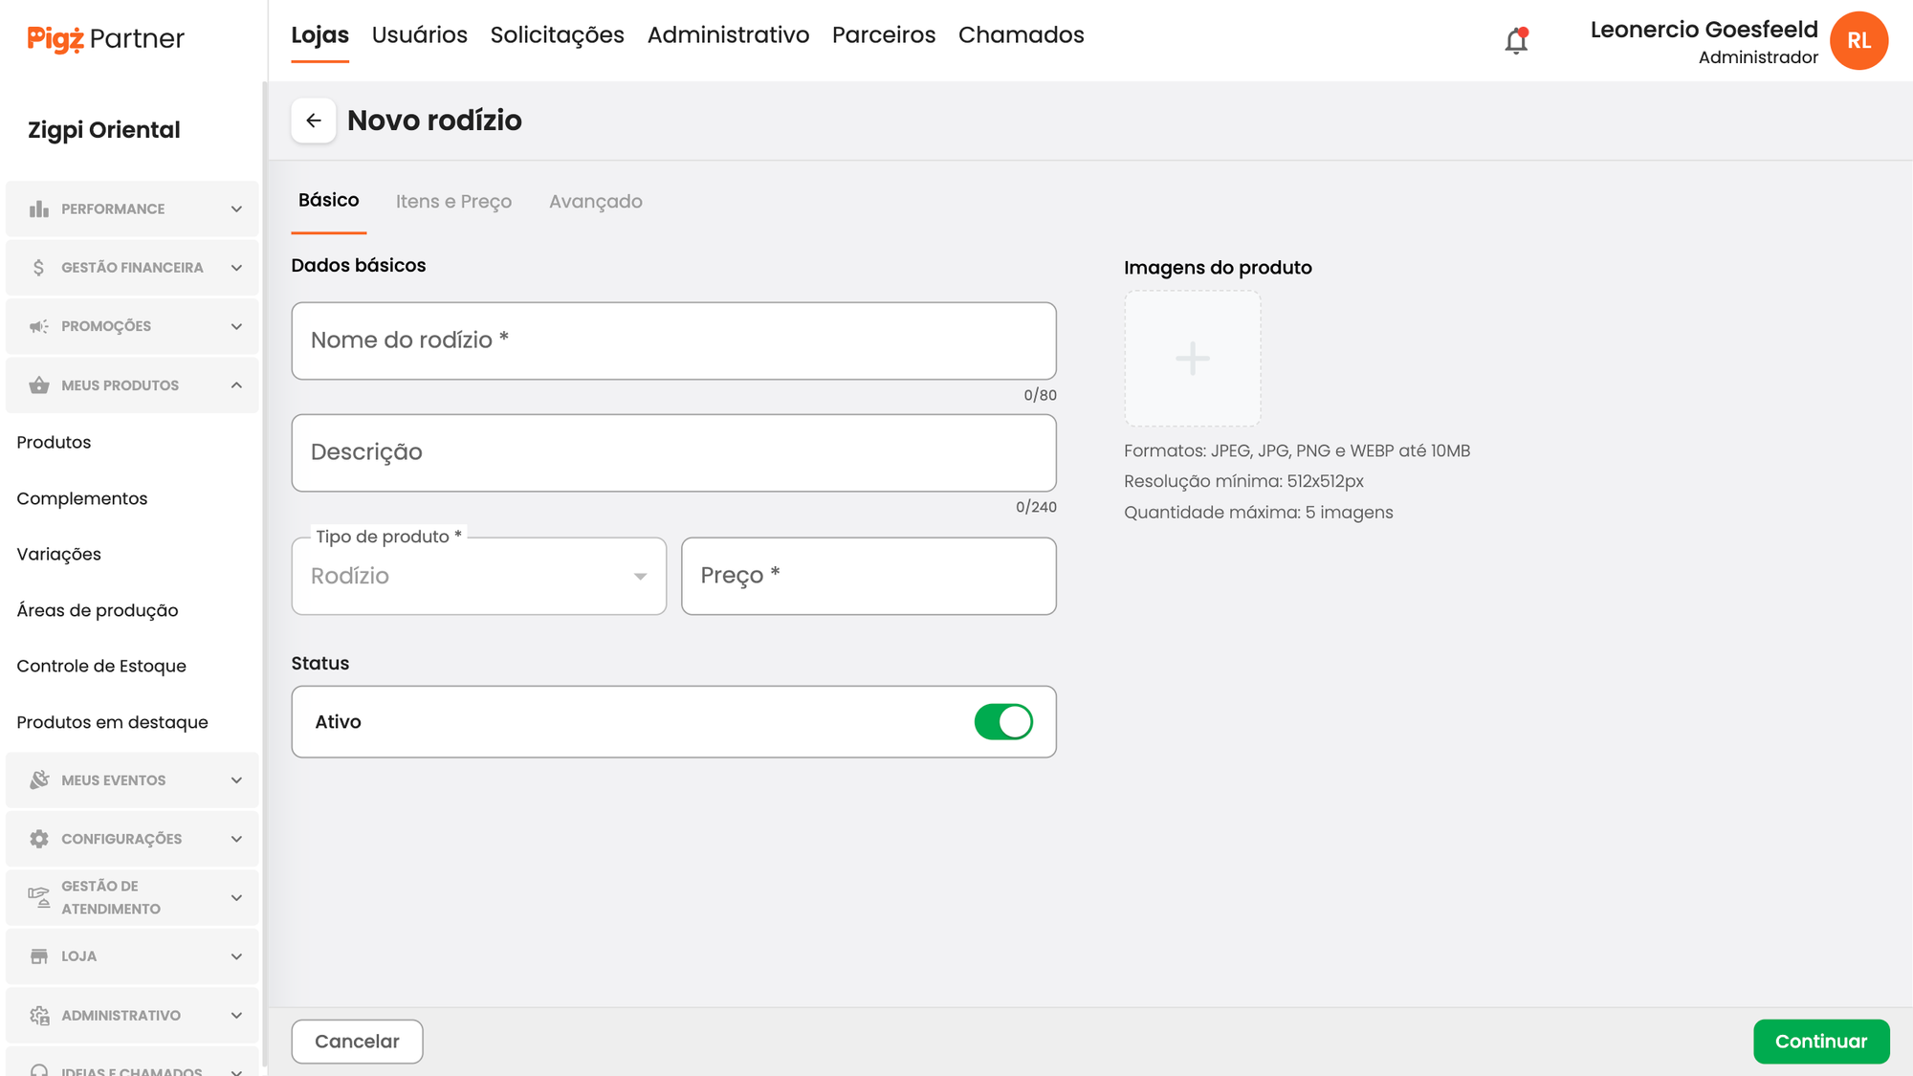
Task: Collapse the Meus Produtos section
Action: pos(236,385)
